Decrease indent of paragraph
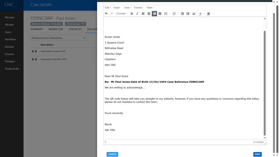 point(182,14)
